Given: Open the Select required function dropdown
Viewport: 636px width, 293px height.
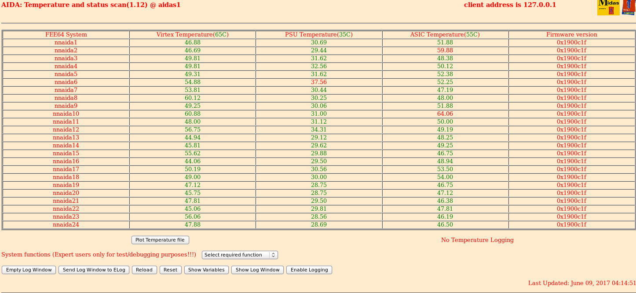Looking at the screenshot, I should point(240,255).
